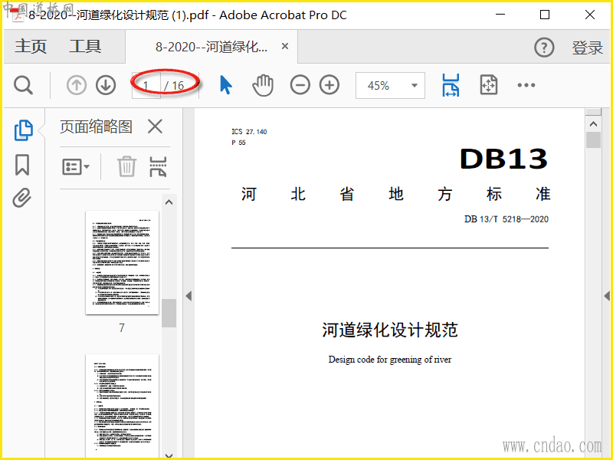
Task: Zoom in with the plus button
Action: (x=329, y=85)
